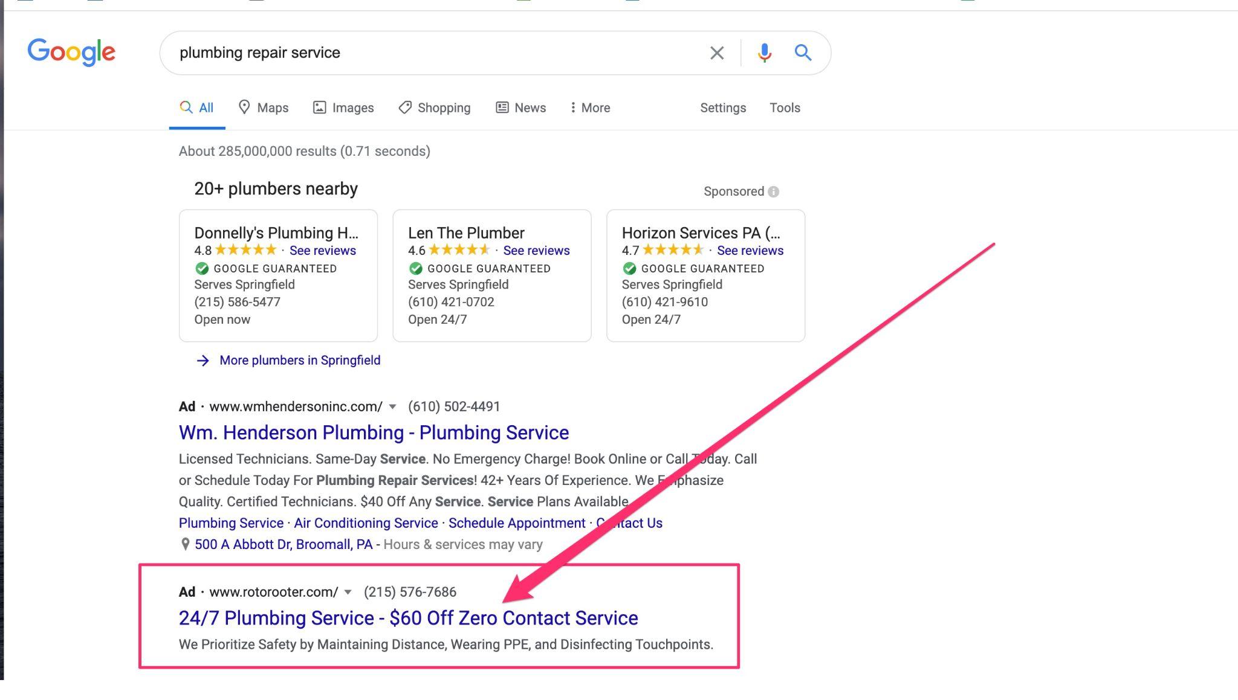Open the More search categories menu
Viewport: 1238px width, 700px height.
click(x=590, y=108)
